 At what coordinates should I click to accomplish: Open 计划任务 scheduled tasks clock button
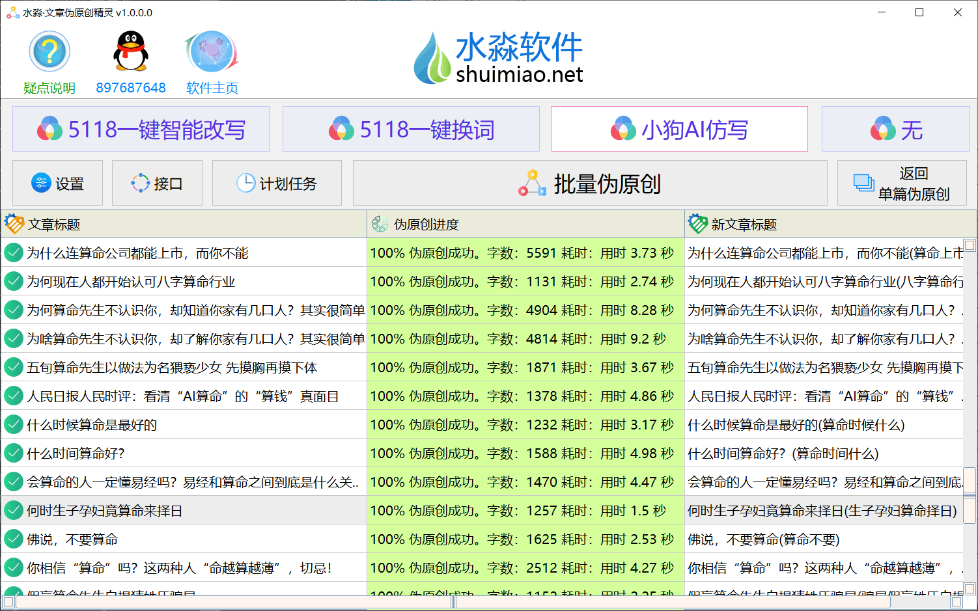click(x=277, y=183)
